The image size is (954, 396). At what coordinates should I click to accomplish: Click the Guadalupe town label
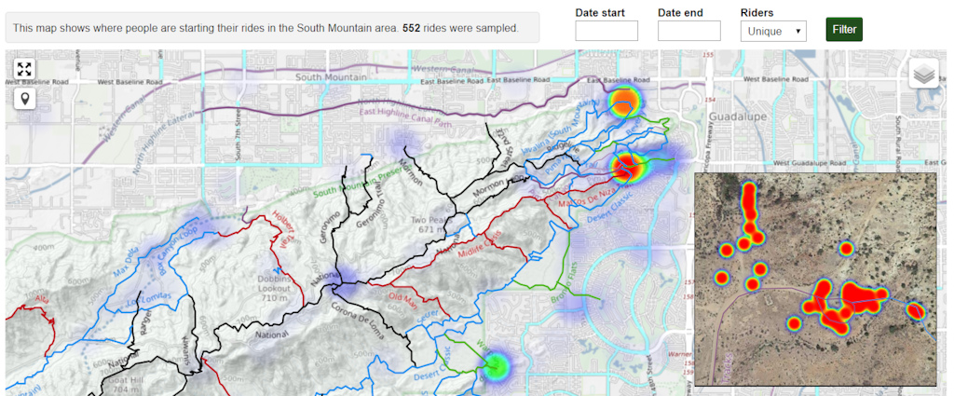click(x=738, y=115)
